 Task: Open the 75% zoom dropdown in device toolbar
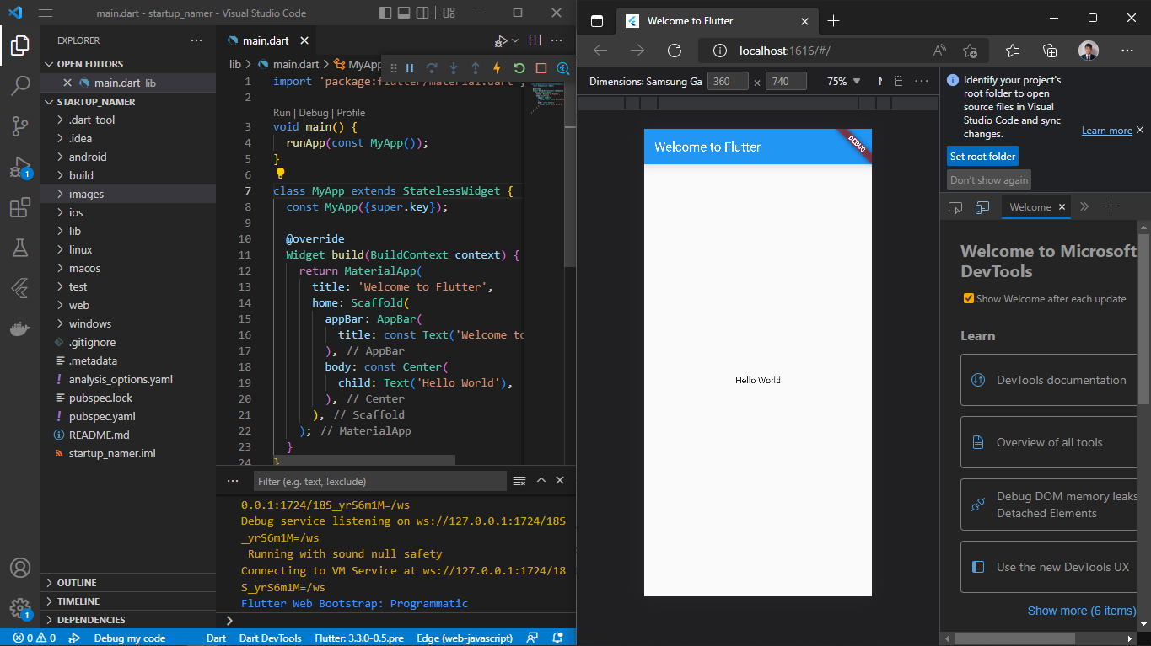click(x=844, y=82)
